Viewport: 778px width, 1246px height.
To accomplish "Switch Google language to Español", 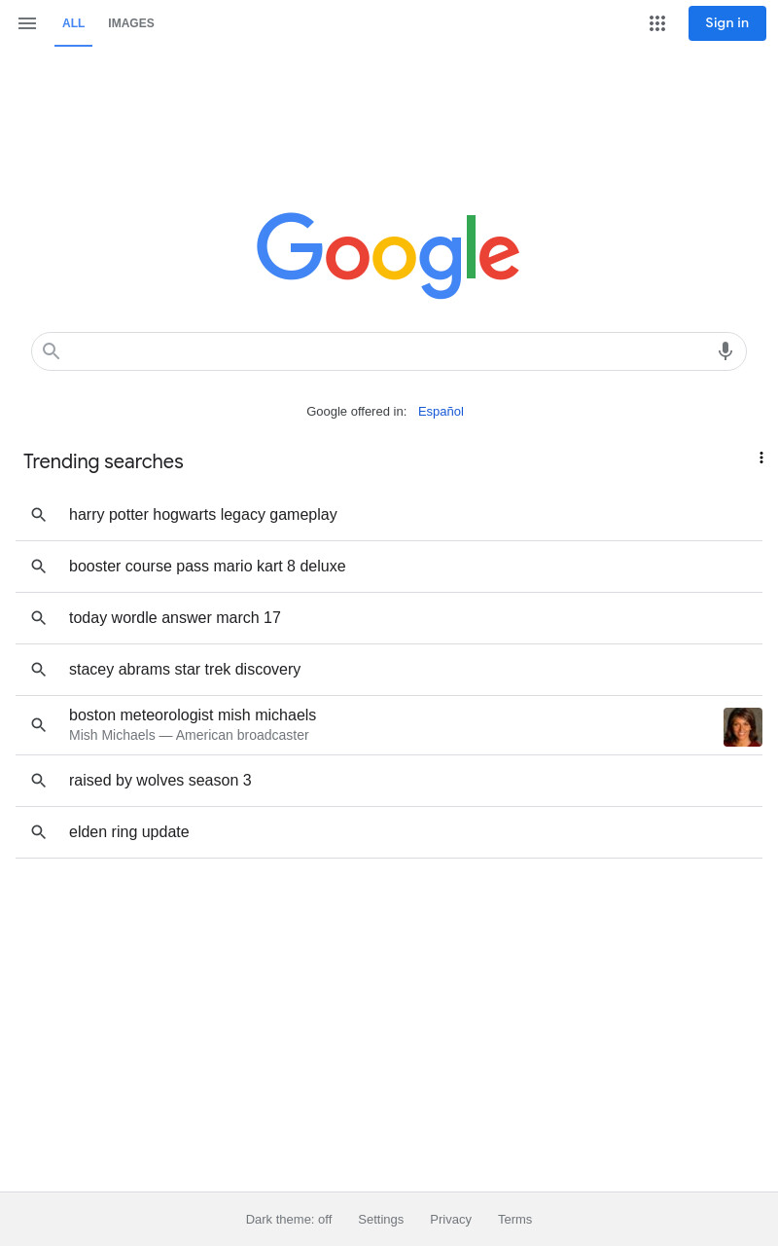I will click(441, 412).
